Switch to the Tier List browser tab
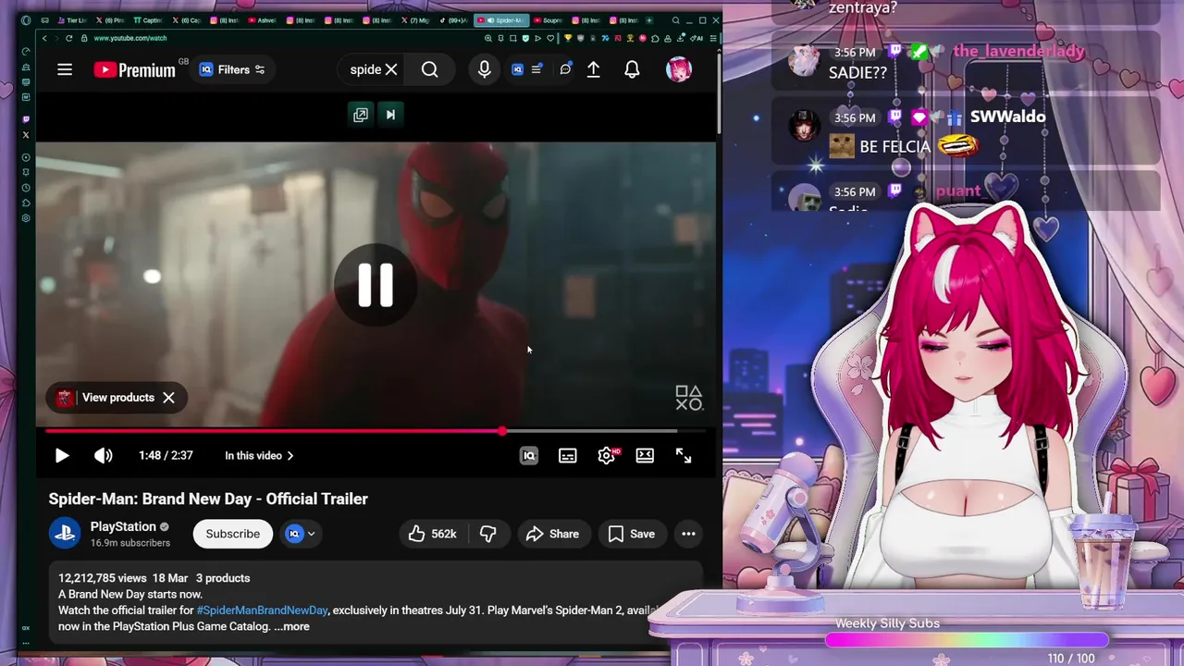Viewport: 1184px width, 666px height. click(x=73, y=20)
